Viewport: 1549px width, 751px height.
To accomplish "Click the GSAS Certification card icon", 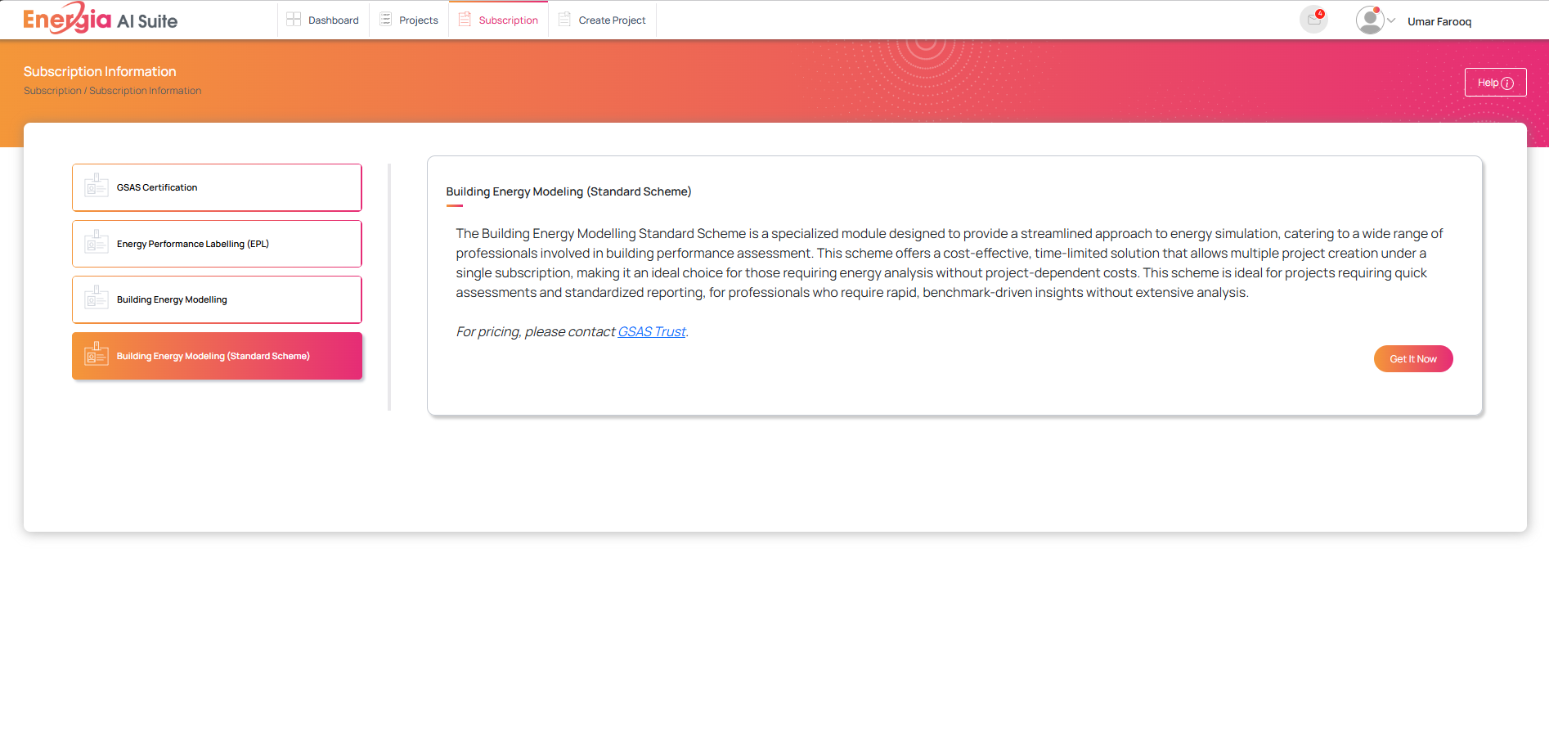I will [97, 186].
